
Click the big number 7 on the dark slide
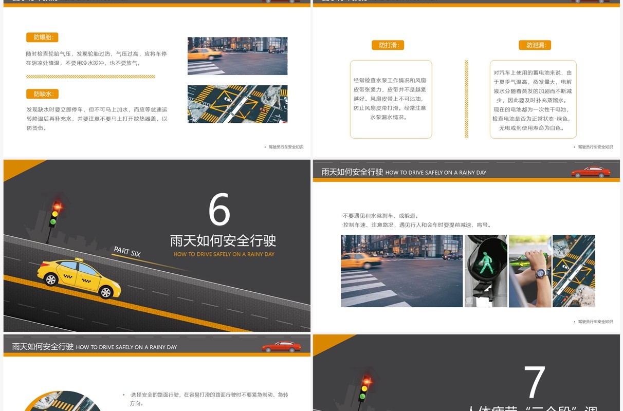pyautogui.click(x=534, y=383)
